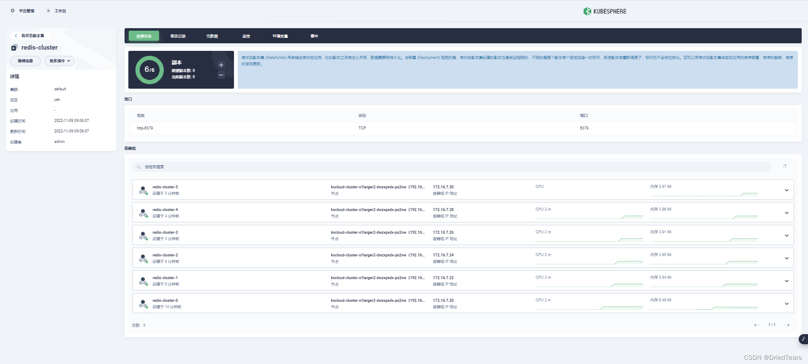Open redis-cluster-1 pod name link
This screenshot has height=364, width=808.
pyautogui.click(x=165, y=278)
